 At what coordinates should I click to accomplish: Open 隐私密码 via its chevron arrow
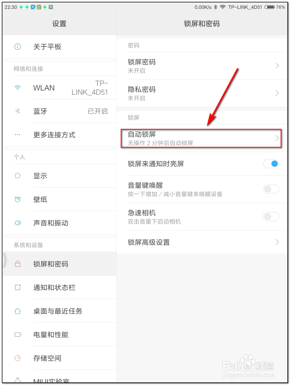point(277,93)
